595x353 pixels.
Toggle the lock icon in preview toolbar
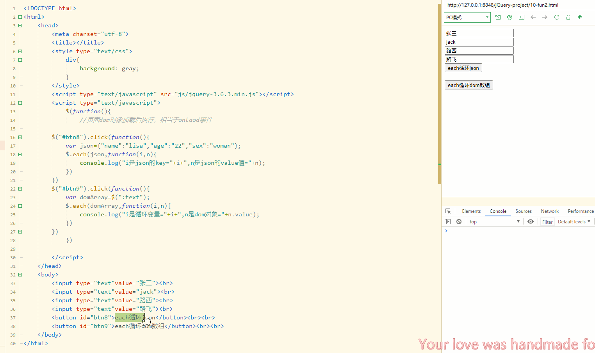[568, 17]
